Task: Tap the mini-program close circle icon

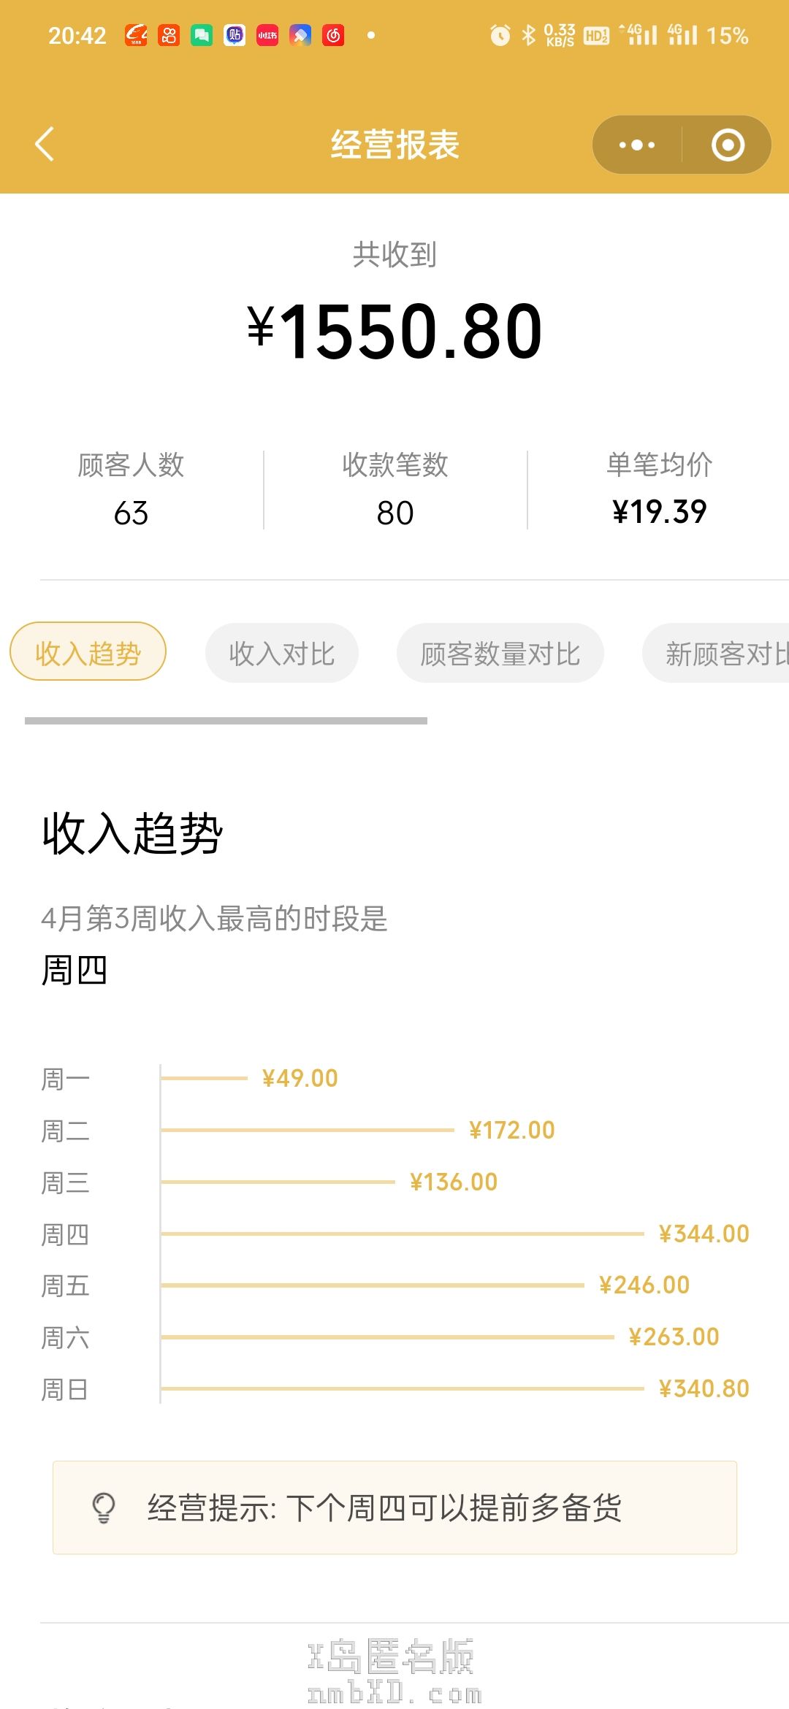Action: (x=728, y=145)
